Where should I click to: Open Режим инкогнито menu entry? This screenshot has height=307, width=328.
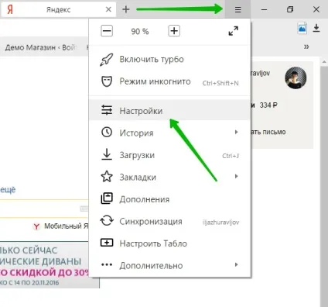coord(169,81)
